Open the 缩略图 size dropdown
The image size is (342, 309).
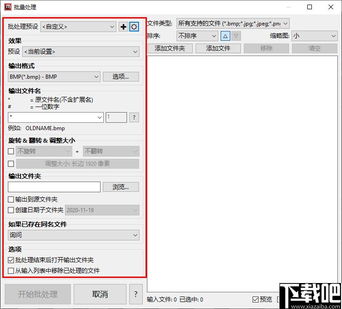tap(315, 36)
